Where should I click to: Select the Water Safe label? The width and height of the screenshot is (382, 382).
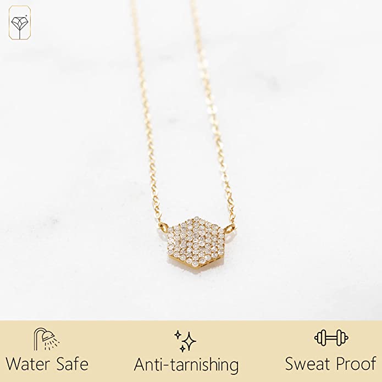point(47,364)
